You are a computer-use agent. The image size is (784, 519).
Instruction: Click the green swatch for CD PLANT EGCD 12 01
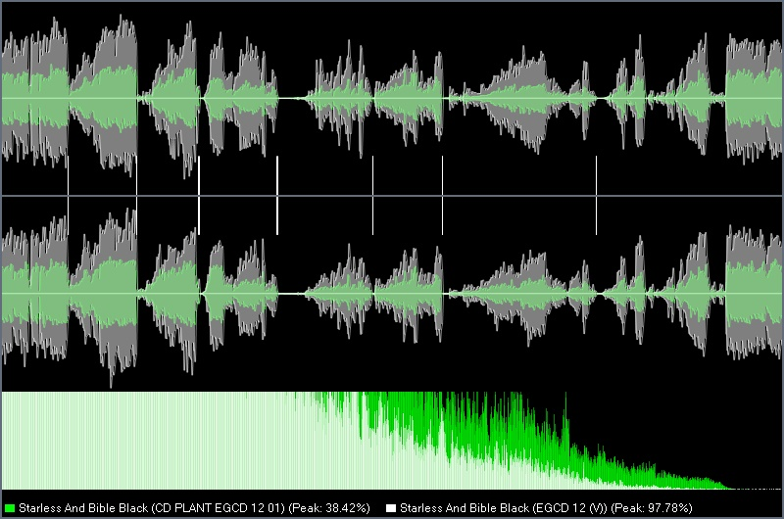[x=10, y=508]
